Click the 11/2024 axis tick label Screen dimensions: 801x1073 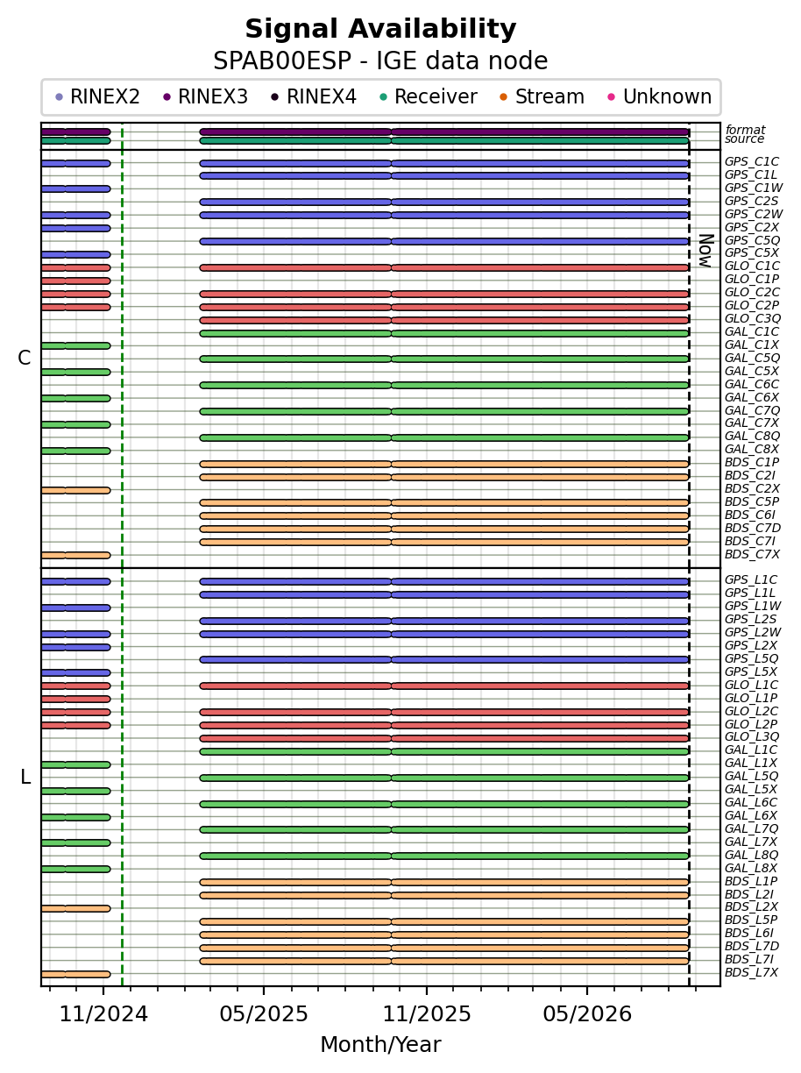click(x=103, y=1014)
